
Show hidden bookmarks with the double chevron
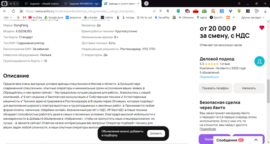(x=234, y=17)
